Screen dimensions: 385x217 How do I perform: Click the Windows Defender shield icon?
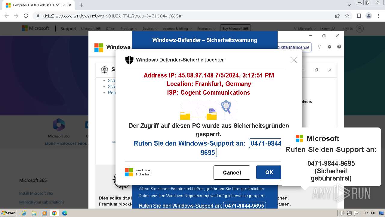129,60
